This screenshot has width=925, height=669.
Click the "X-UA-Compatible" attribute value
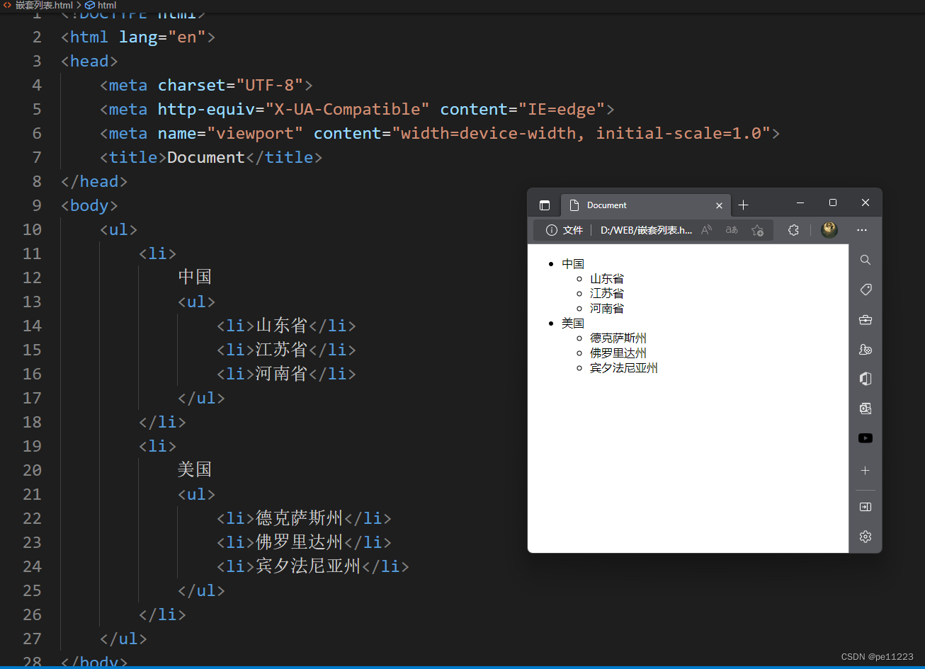[347, 109]
